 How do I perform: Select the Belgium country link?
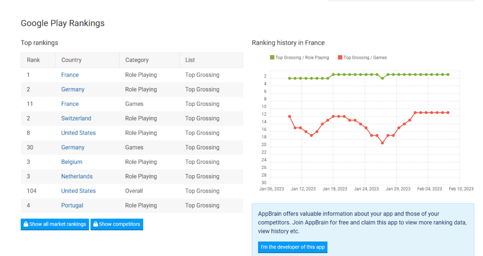[72, 162]
